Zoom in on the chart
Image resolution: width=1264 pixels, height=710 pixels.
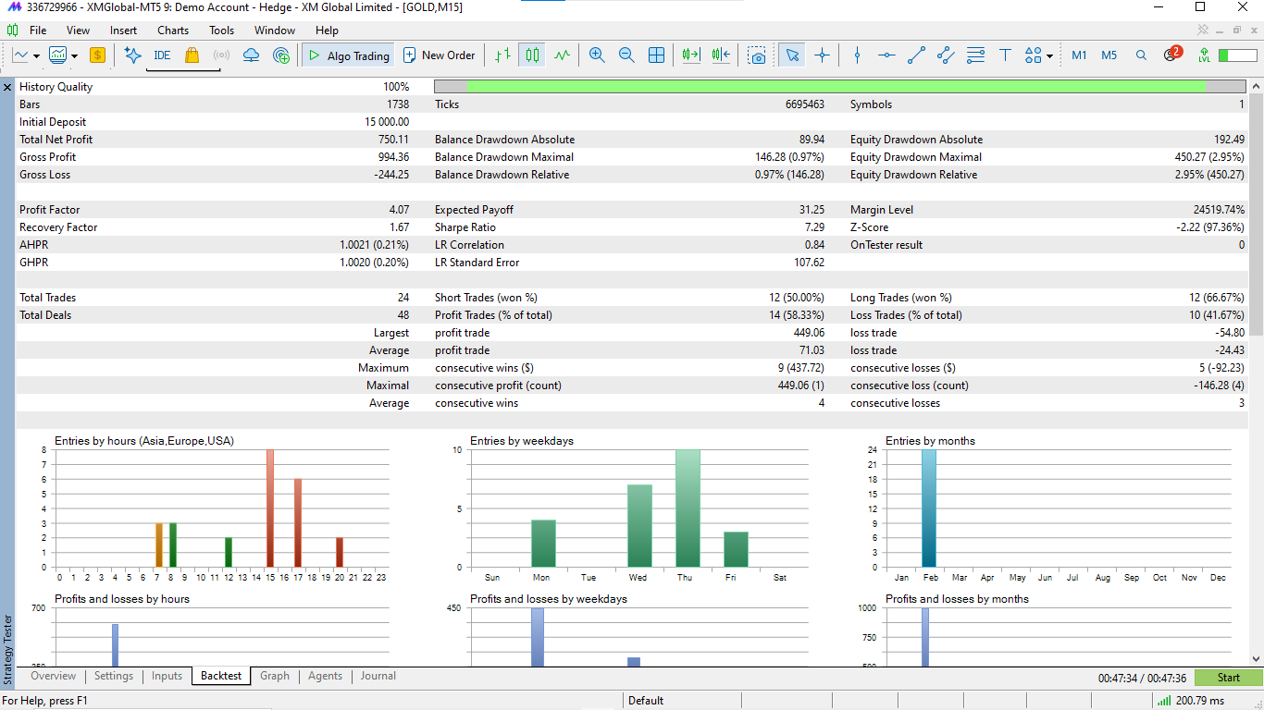[x=597, y=55]
